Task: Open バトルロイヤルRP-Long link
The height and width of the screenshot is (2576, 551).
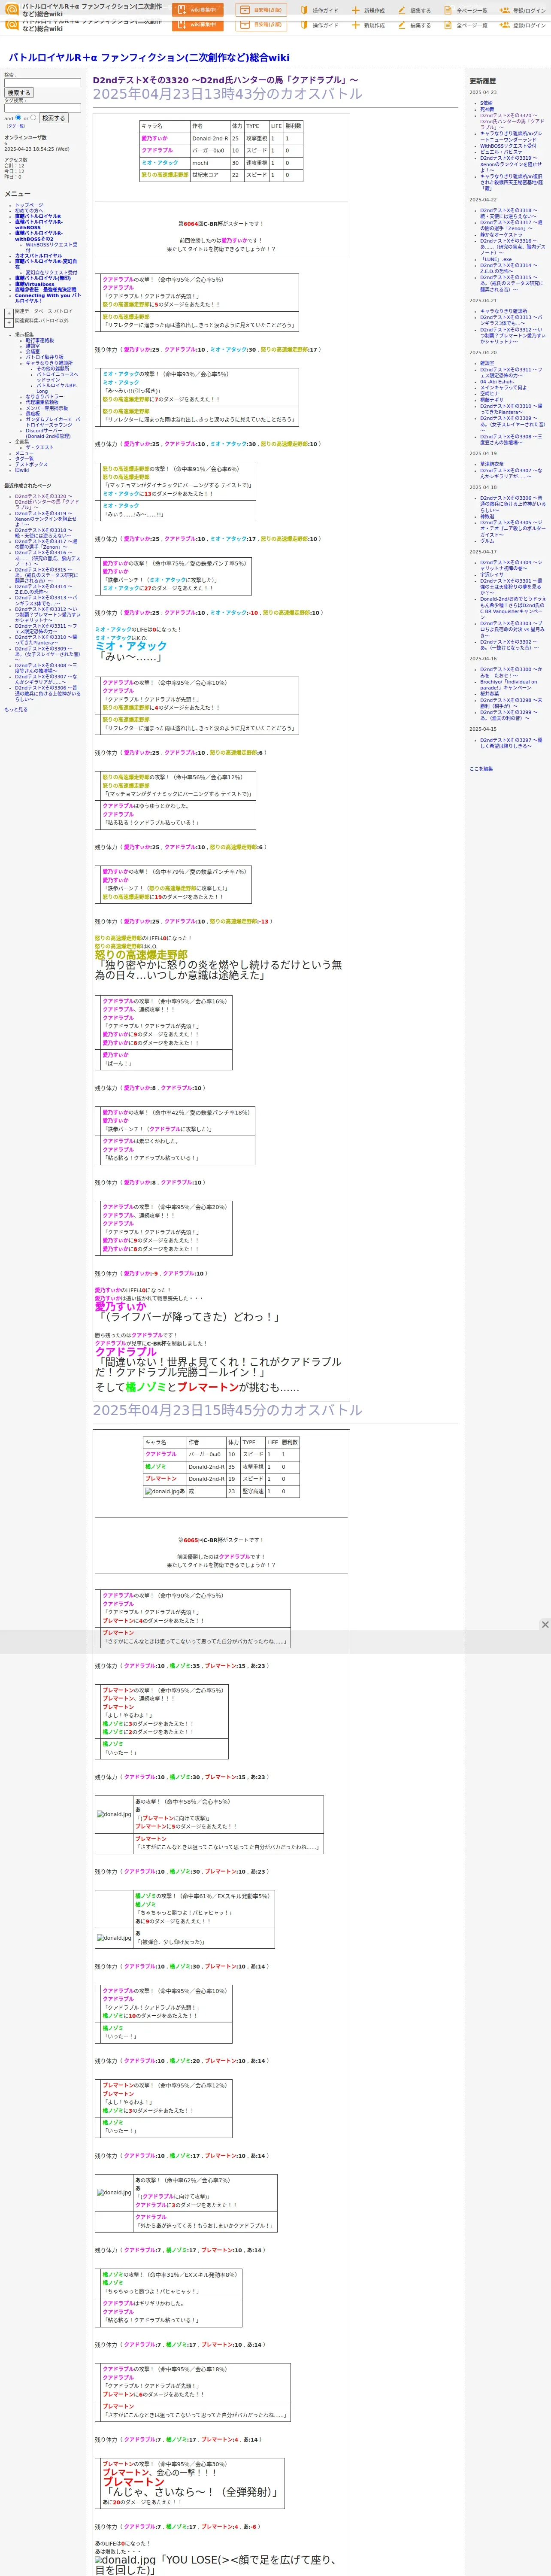Action: pos(57,388)
